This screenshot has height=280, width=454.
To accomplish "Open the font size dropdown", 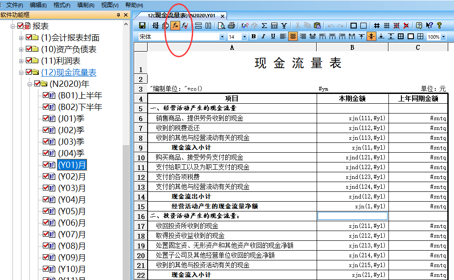I will point(244,37).
